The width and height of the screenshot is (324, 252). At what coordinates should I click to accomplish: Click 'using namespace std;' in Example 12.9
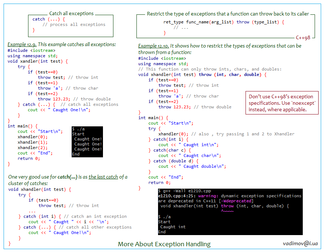(32, 56)
